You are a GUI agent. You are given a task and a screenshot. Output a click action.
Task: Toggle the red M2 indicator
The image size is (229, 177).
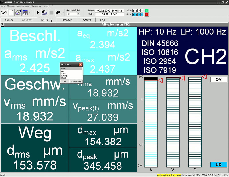tap(147, 14)
